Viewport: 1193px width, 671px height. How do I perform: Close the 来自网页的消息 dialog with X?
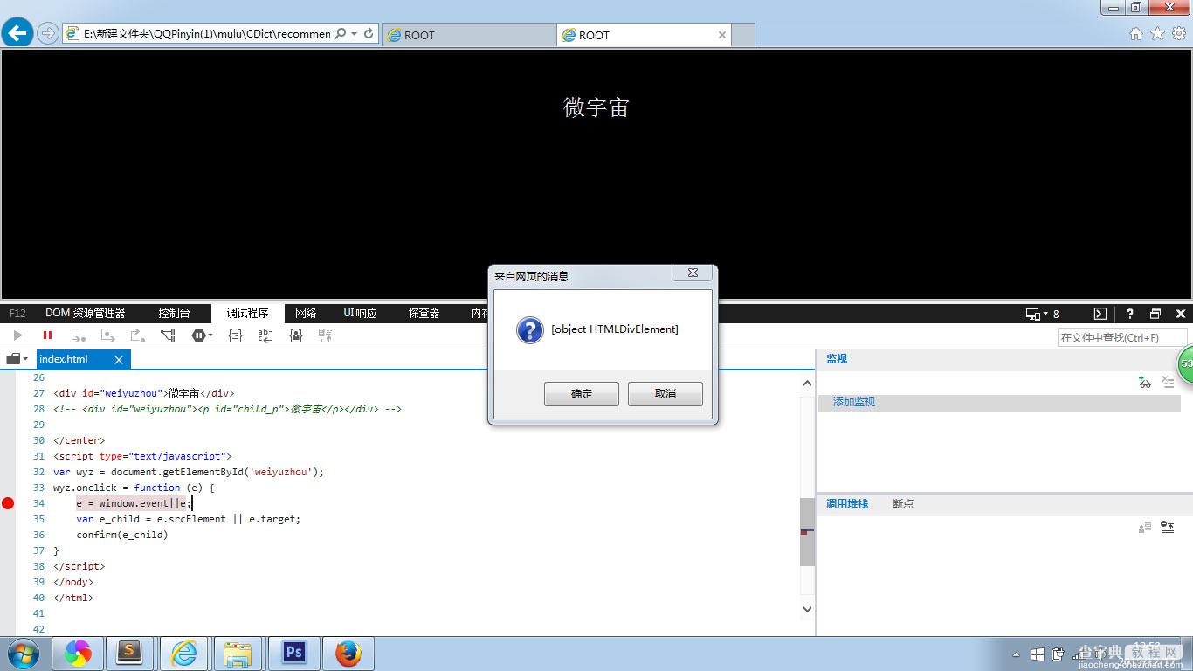pyautogui.click(x=693, y=273)
